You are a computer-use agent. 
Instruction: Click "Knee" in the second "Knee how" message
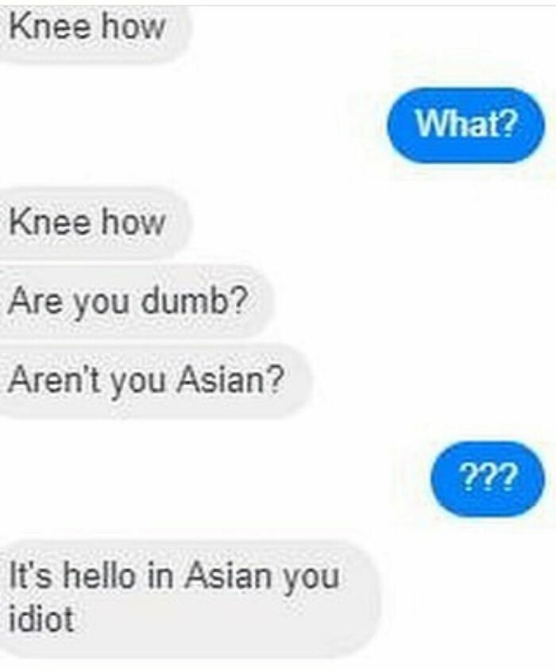tap(49, 222)
